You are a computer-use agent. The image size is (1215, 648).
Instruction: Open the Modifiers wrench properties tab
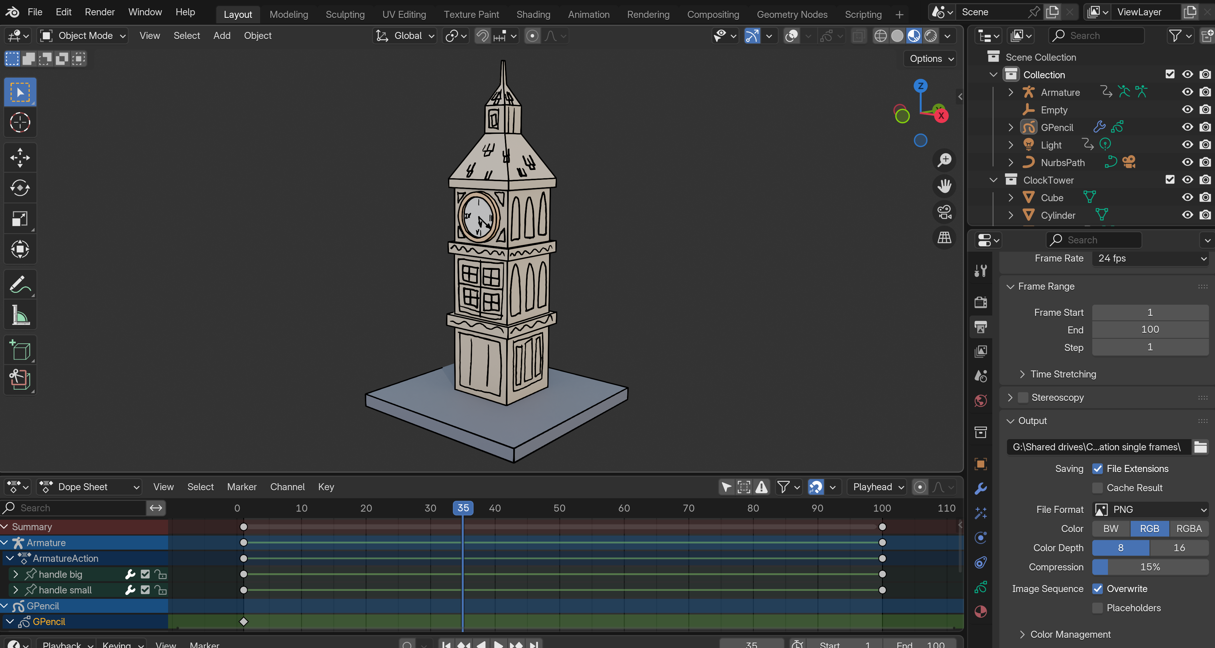tap(980, 489)
